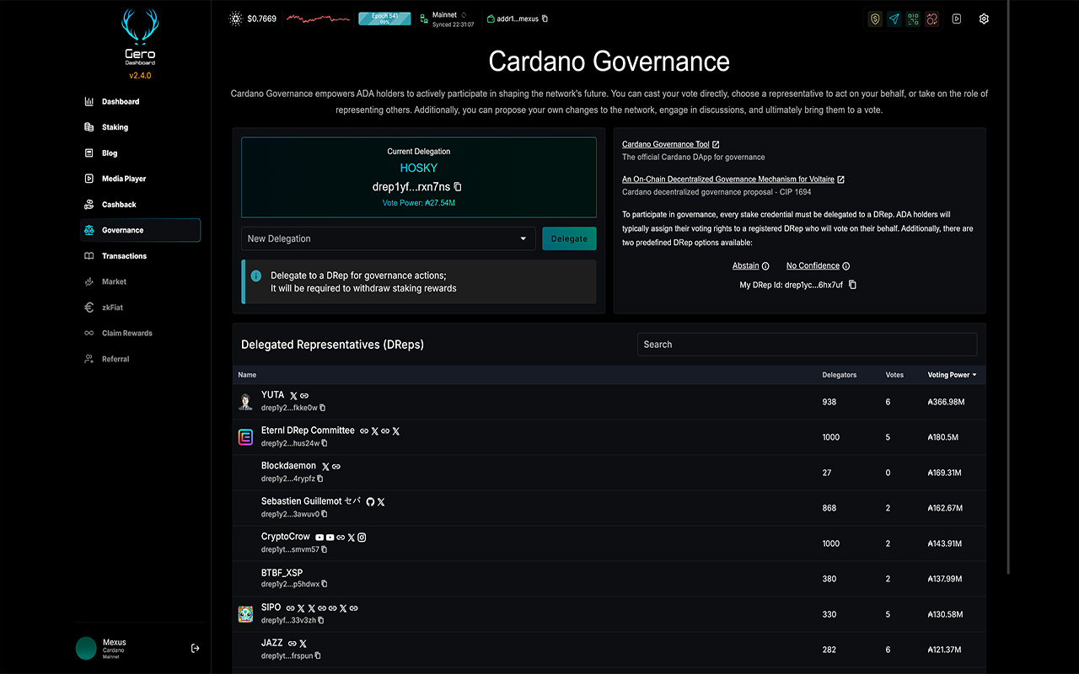Click the logout icon beside Mexus
The height and width of the screenshot is (674, 1079).
tap(196, 648)
